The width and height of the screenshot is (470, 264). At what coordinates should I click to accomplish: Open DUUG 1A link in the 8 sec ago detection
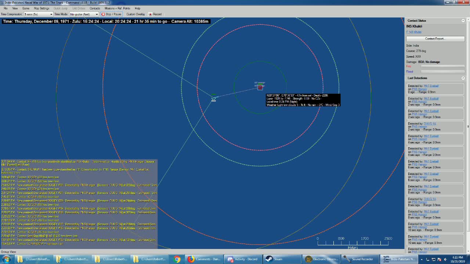[x=430, y=199]
